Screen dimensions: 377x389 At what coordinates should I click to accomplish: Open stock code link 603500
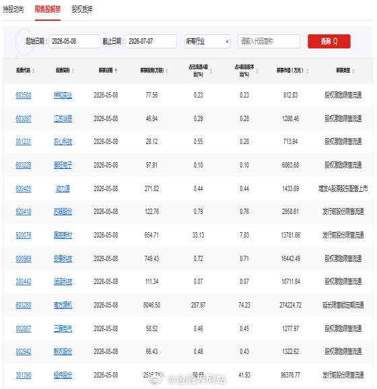pos(24,96)
